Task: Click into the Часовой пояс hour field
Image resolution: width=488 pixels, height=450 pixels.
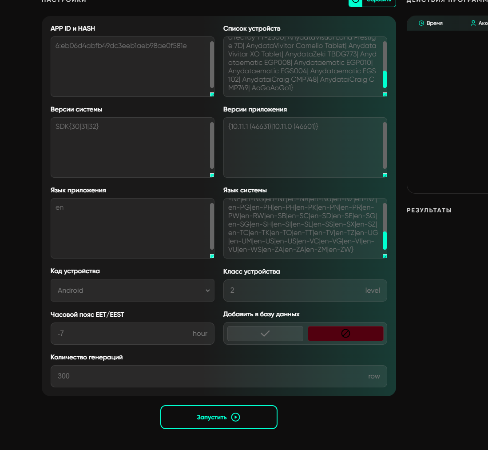Action: pyautogui.click(x=120, y=334)
